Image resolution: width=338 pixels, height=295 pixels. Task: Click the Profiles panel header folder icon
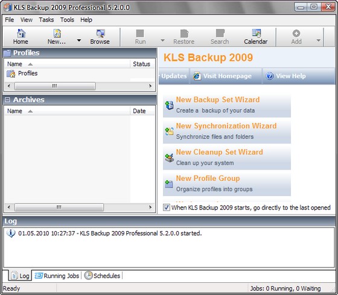(7, 53)
